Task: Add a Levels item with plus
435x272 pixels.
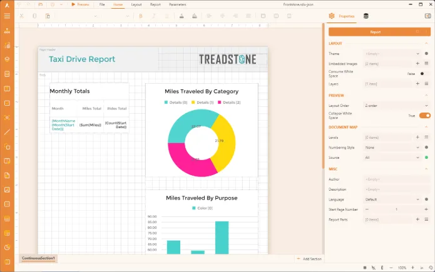Action: [417, 137]
